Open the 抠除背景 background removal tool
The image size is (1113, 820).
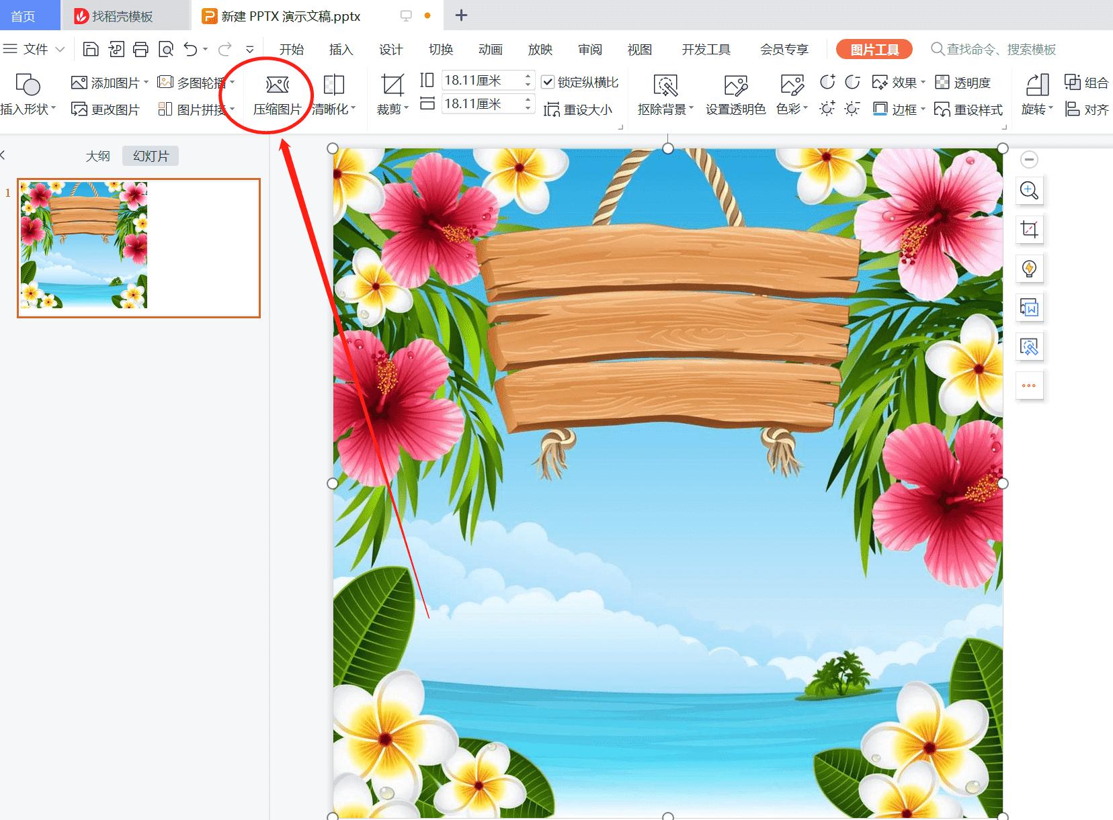(664, 94)
